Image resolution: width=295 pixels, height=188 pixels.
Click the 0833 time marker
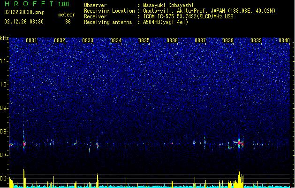(x=88, y=40)
